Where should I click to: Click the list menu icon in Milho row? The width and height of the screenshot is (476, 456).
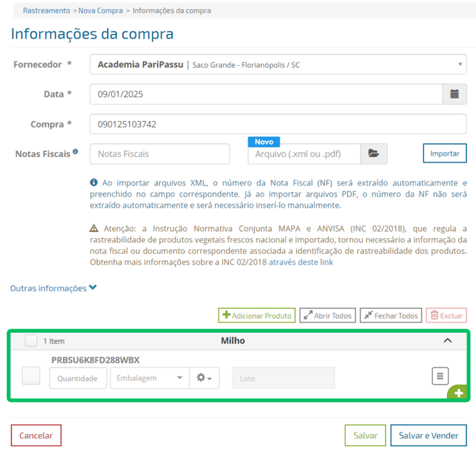coord(439,376)
